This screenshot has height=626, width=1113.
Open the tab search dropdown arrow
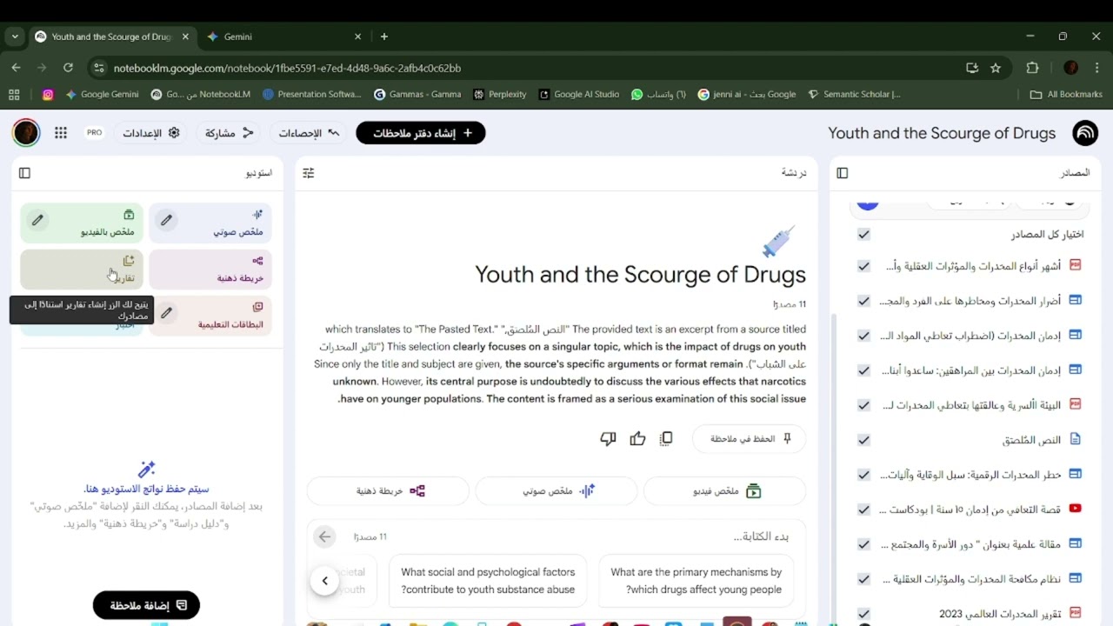15,37
